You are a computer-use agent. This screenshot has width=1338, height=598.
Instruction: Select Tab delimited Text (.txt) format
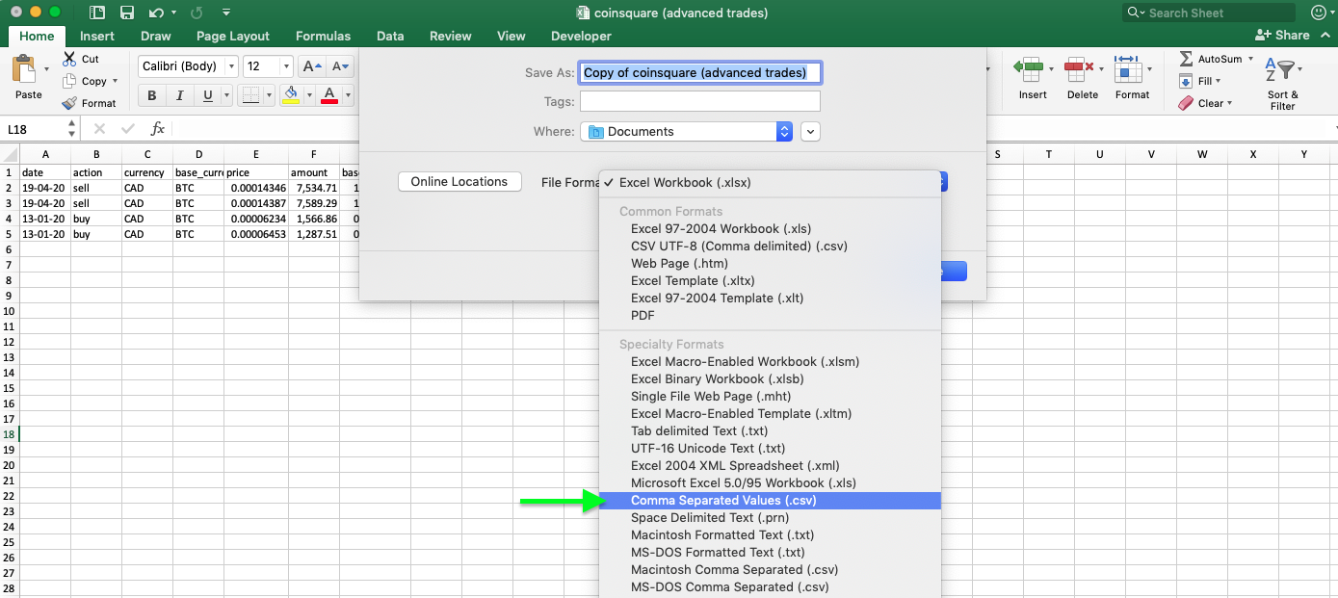pyautogui.click(x=770, y=431)
